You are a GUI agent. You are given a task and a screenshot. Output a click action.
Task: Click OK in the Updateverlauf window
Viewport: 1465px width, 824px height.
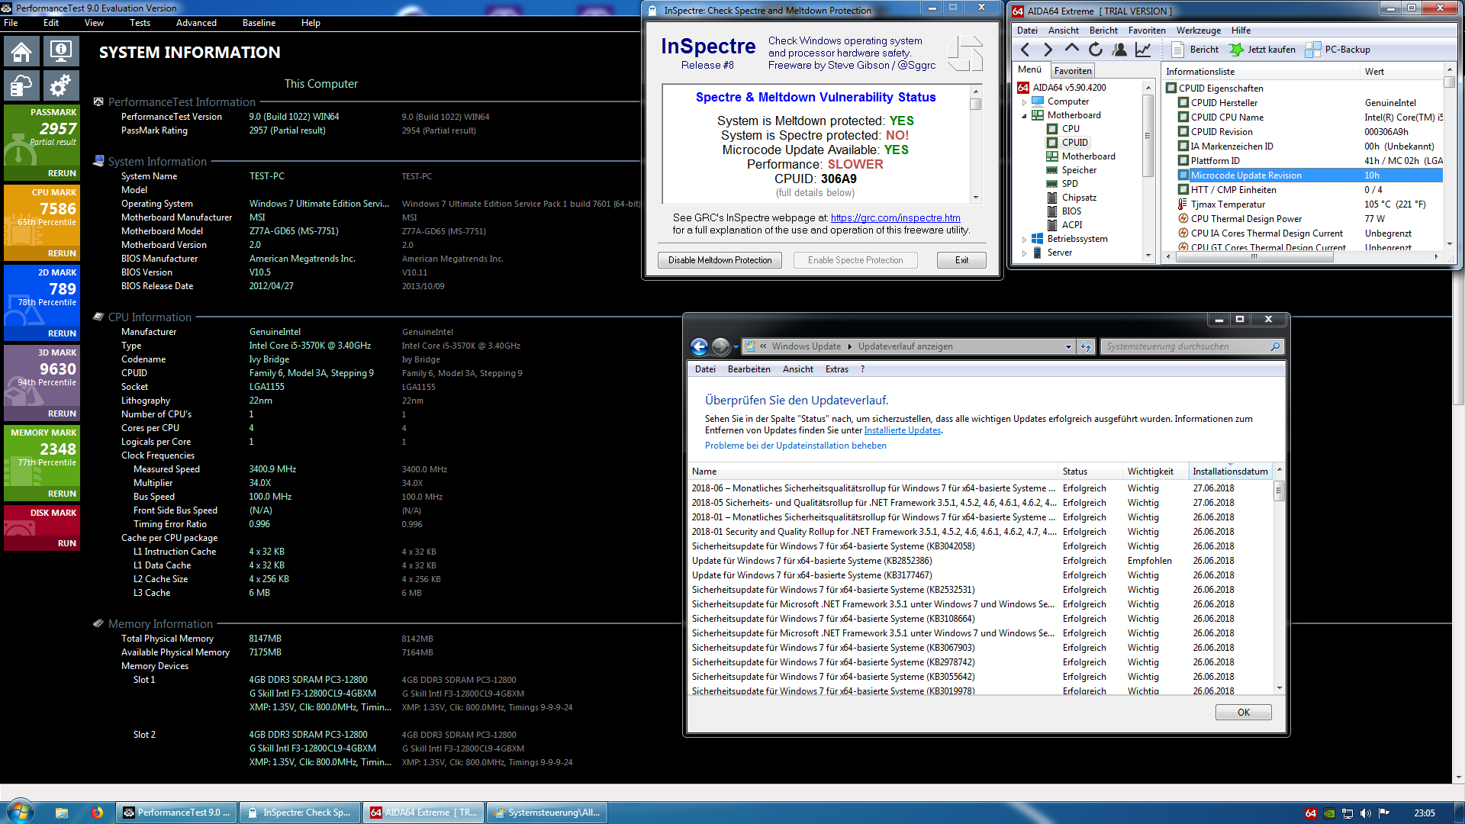tap(1243, 713)
